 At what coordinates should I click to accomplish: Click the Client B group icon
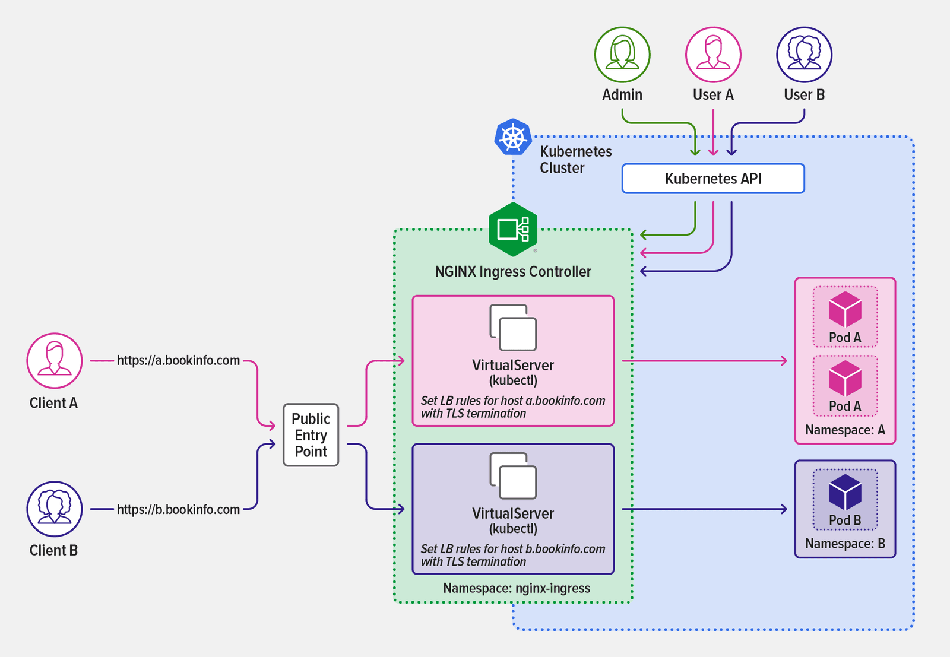point(54,509)
